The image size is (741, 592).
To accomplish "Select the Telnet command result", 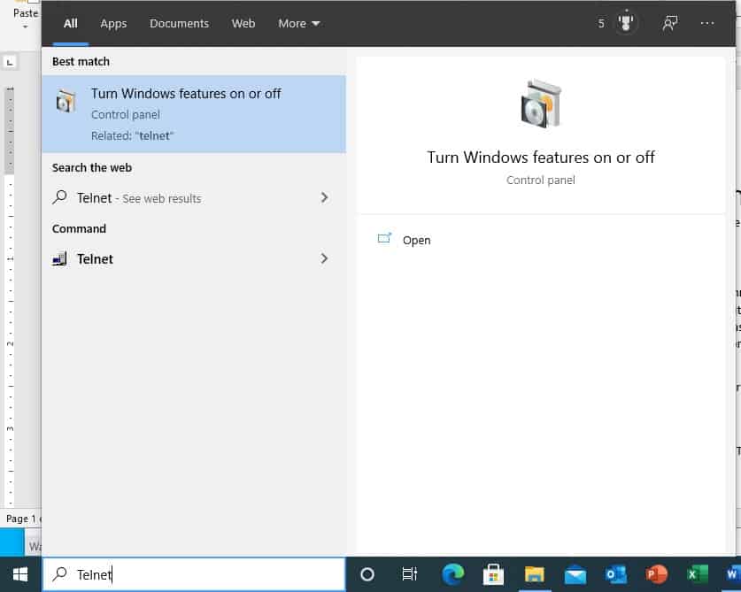I will pyautogui.click(x=194, y=259).
